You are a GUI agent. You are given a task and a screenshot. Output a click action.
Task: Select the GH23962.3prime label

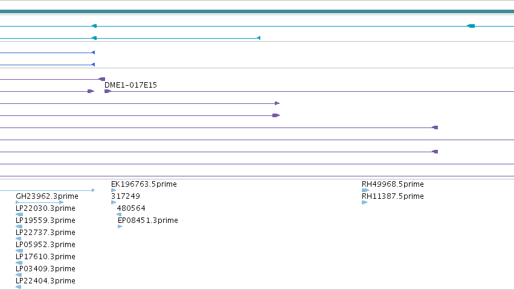(x=47, y=196)
